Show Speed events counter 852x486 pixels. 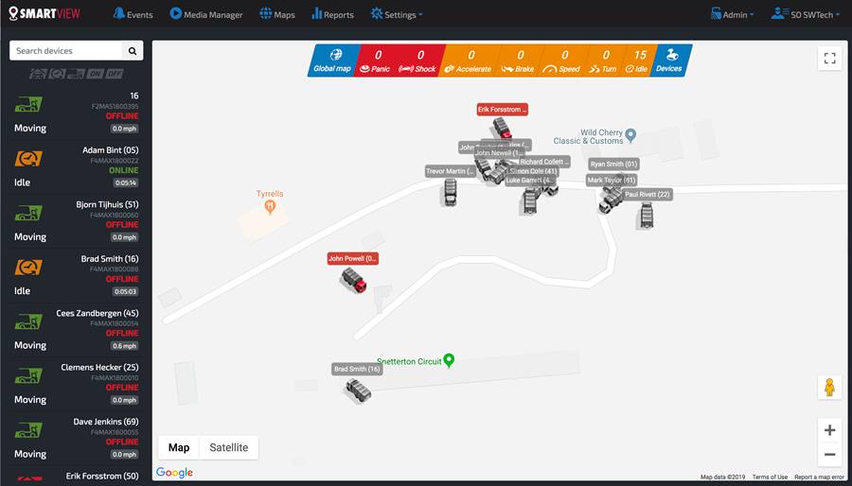(x=563, y=61)
